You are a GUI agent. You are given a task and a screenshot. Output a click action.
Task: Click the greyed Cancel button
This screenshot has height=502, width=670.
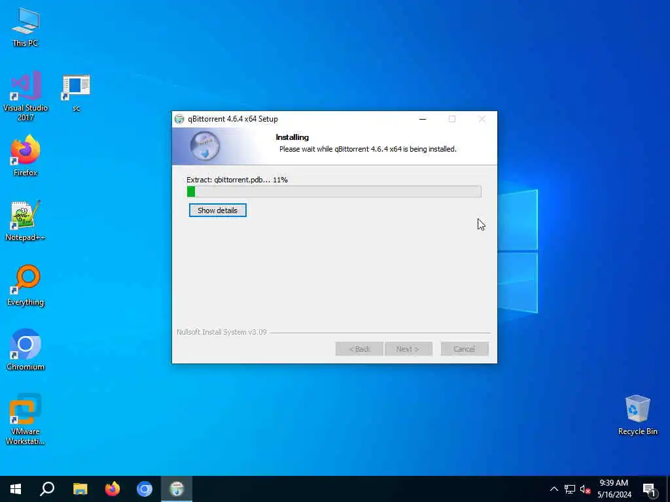coord(464,349)
